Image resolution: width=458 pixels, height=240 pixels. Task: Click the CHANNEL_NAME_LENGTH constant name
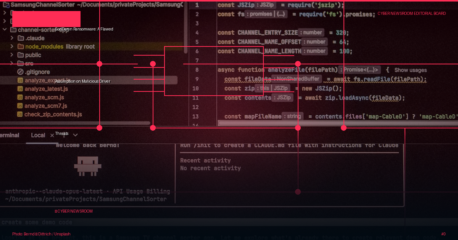(x=269, y=51)
